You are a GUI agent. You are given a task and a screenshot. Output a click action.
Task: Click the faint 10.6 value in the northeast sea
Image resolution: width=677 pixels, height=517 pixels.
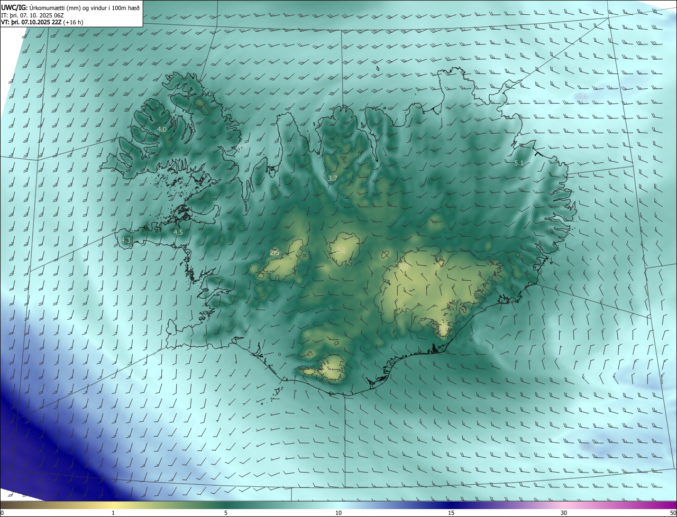[581, 96]
